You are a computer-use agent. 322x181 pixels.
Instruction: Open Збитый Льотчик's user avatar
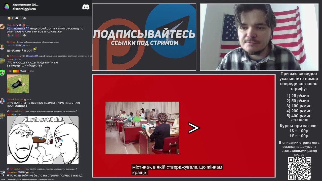pos(2,101)
